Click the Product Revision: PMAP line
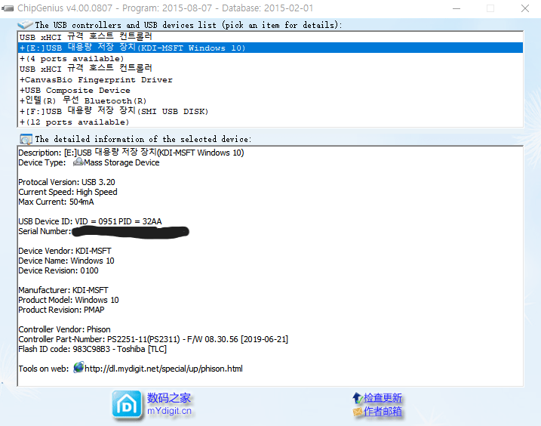 [61, 310]
